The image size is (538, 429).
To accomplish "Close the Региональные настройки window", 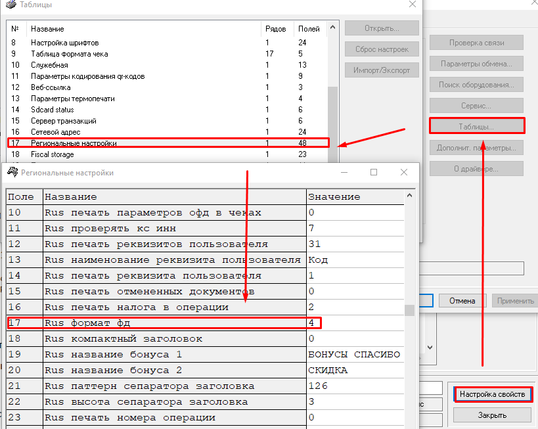I will [x=404, y=173].
